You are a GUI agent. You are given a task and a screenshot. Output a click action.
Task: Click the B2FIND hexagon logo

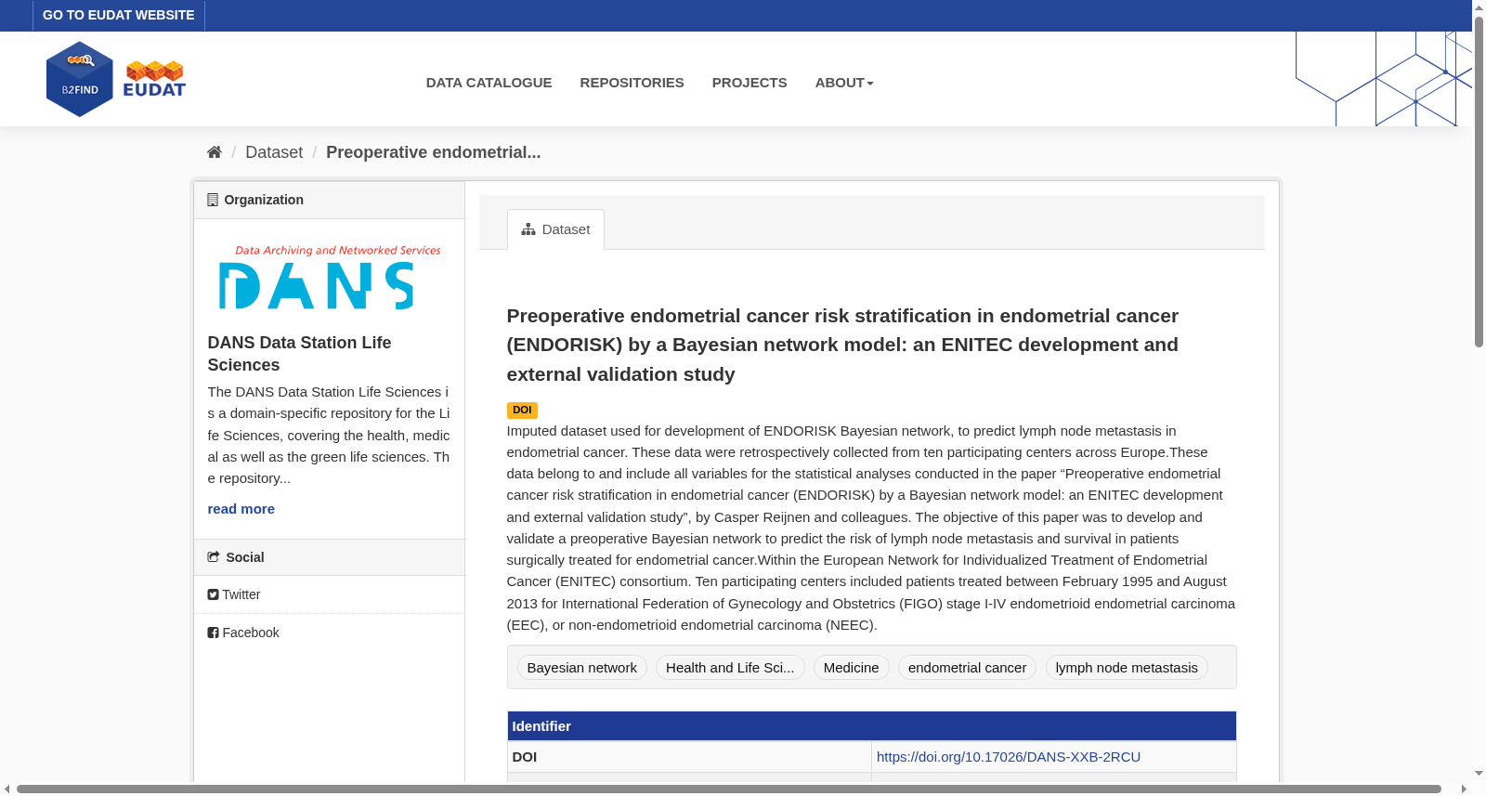point(80,79)
